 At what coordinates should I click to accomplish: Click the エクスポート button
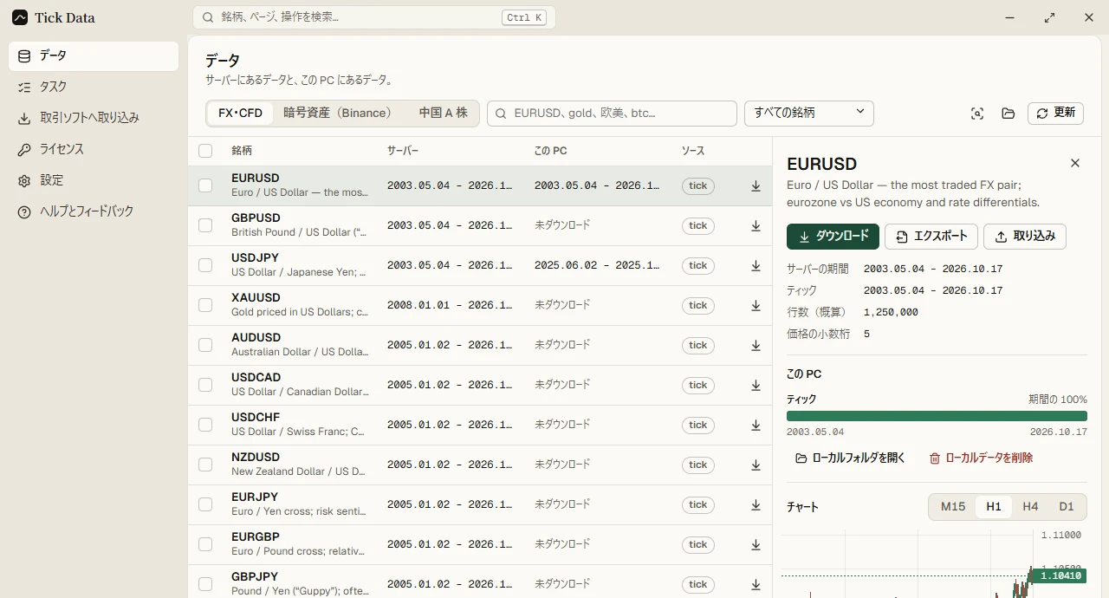(x=931, y=237)
